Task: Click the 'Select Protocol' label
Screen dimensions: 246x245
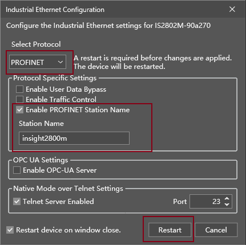Action: click(36, 44)
